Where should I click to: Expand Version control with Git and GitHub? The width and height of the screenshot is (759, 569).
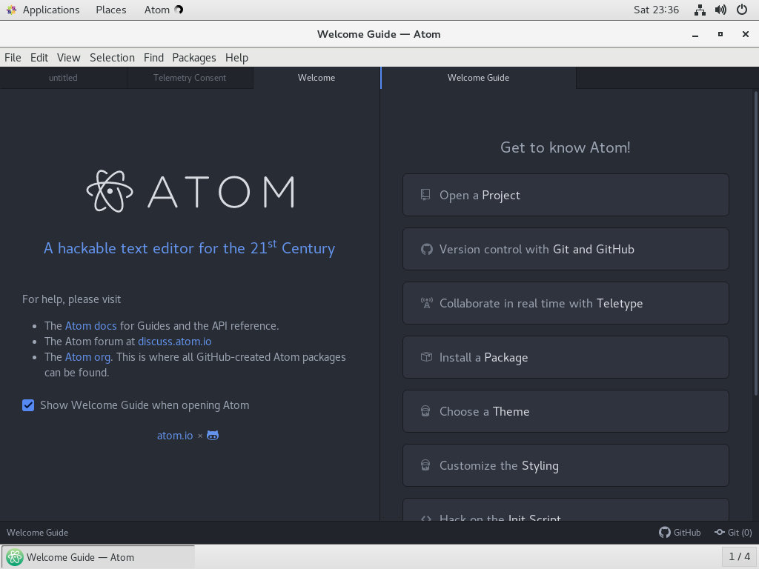tap(566, 249)
